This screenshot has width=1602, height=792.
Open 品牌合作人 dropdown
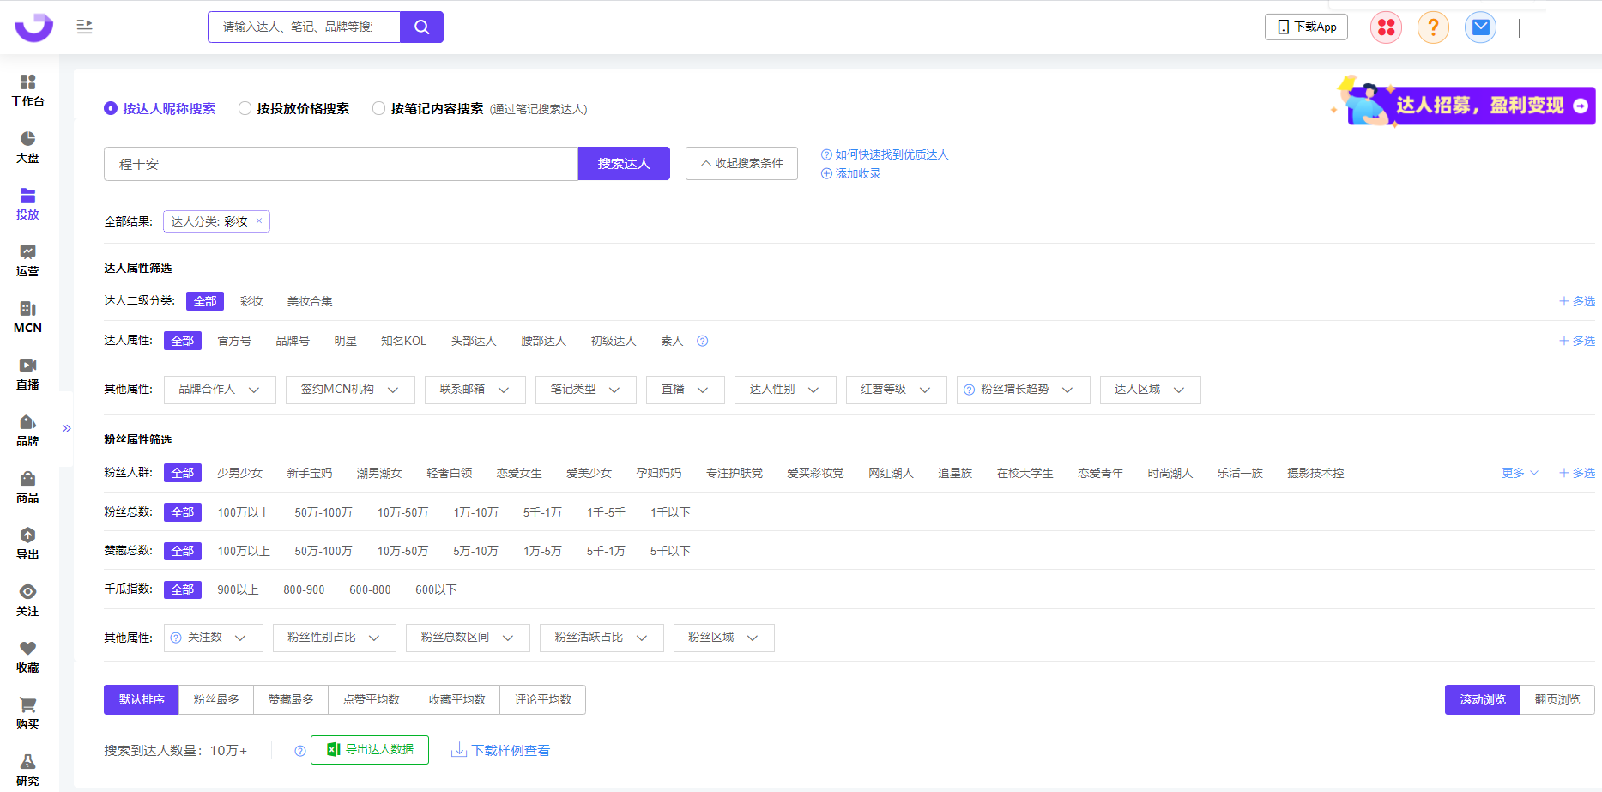coord(220,390)
